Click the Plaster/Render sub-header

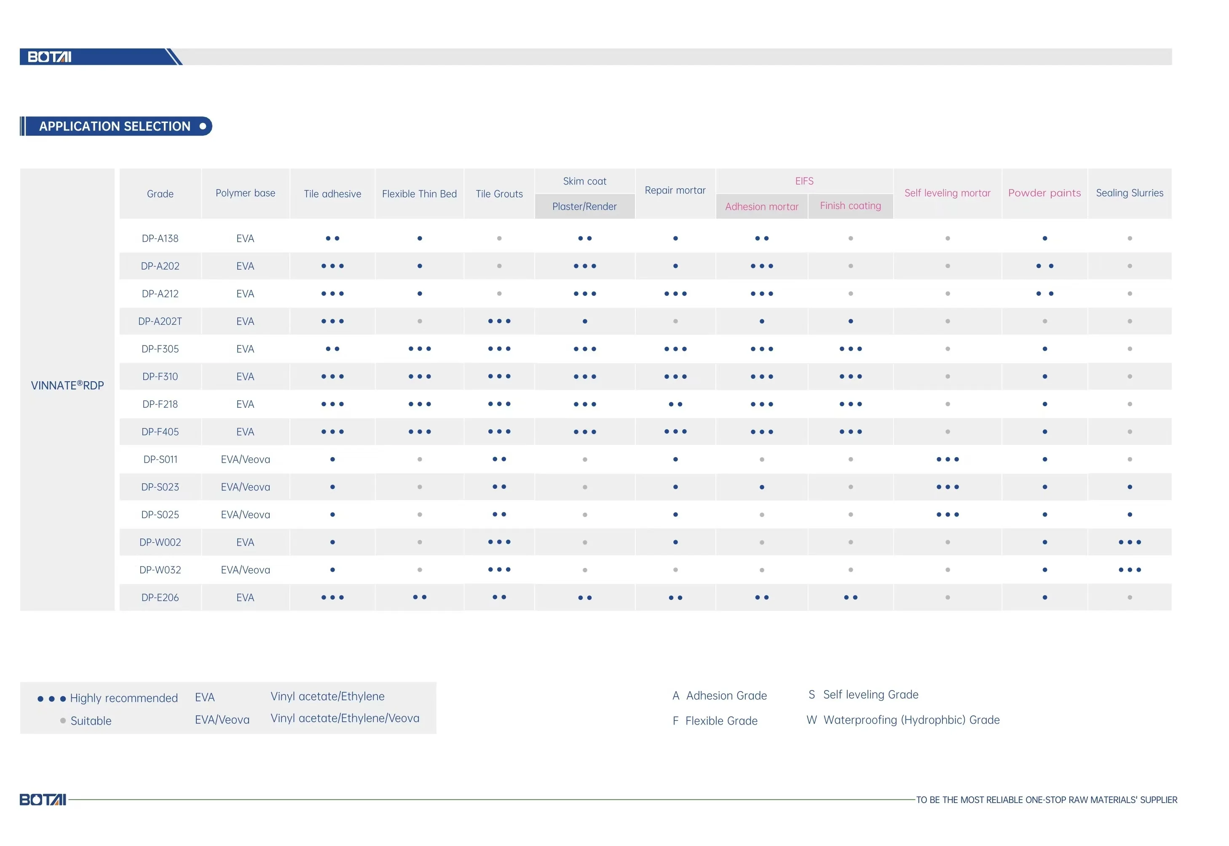tap(584, 207)
